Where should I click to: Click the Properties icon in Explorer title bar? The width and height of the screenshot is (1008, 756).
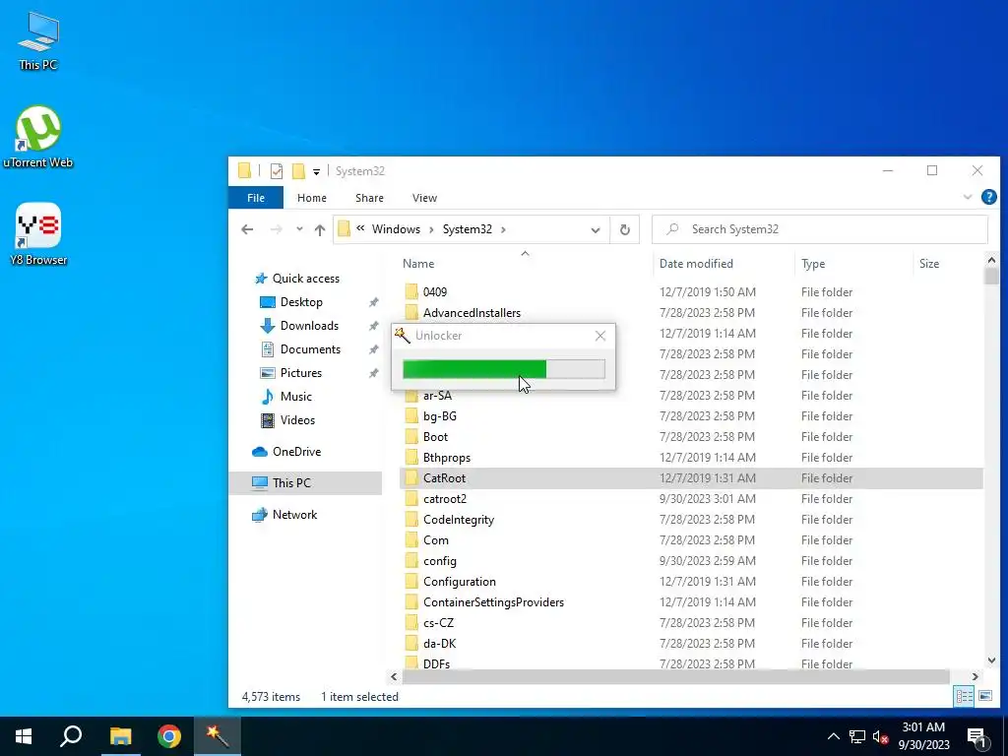point(277,171)
